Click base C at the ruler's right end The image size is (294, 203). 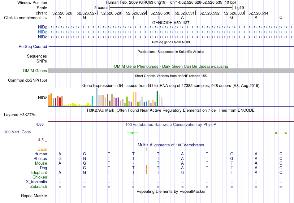[x=281, y=17]
